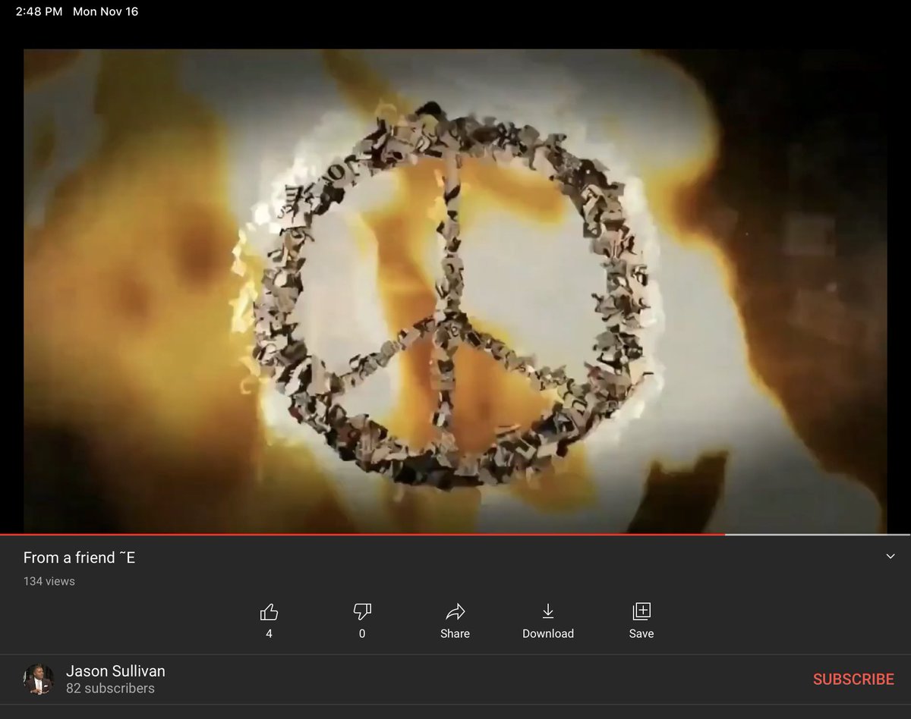Tap the like counter showing 4
This screenshot has height=719, width=911.
coord(269,633)
